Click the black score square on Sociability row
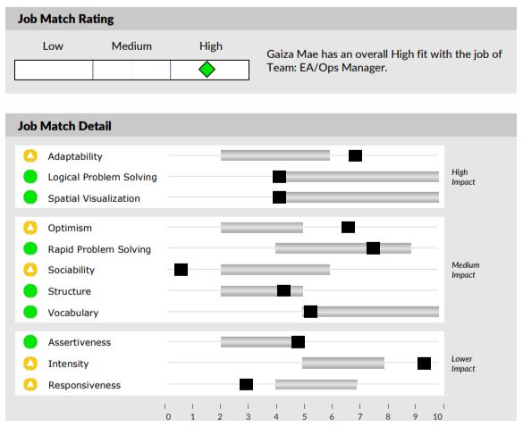Screen dimensions: 523x427 181,270
